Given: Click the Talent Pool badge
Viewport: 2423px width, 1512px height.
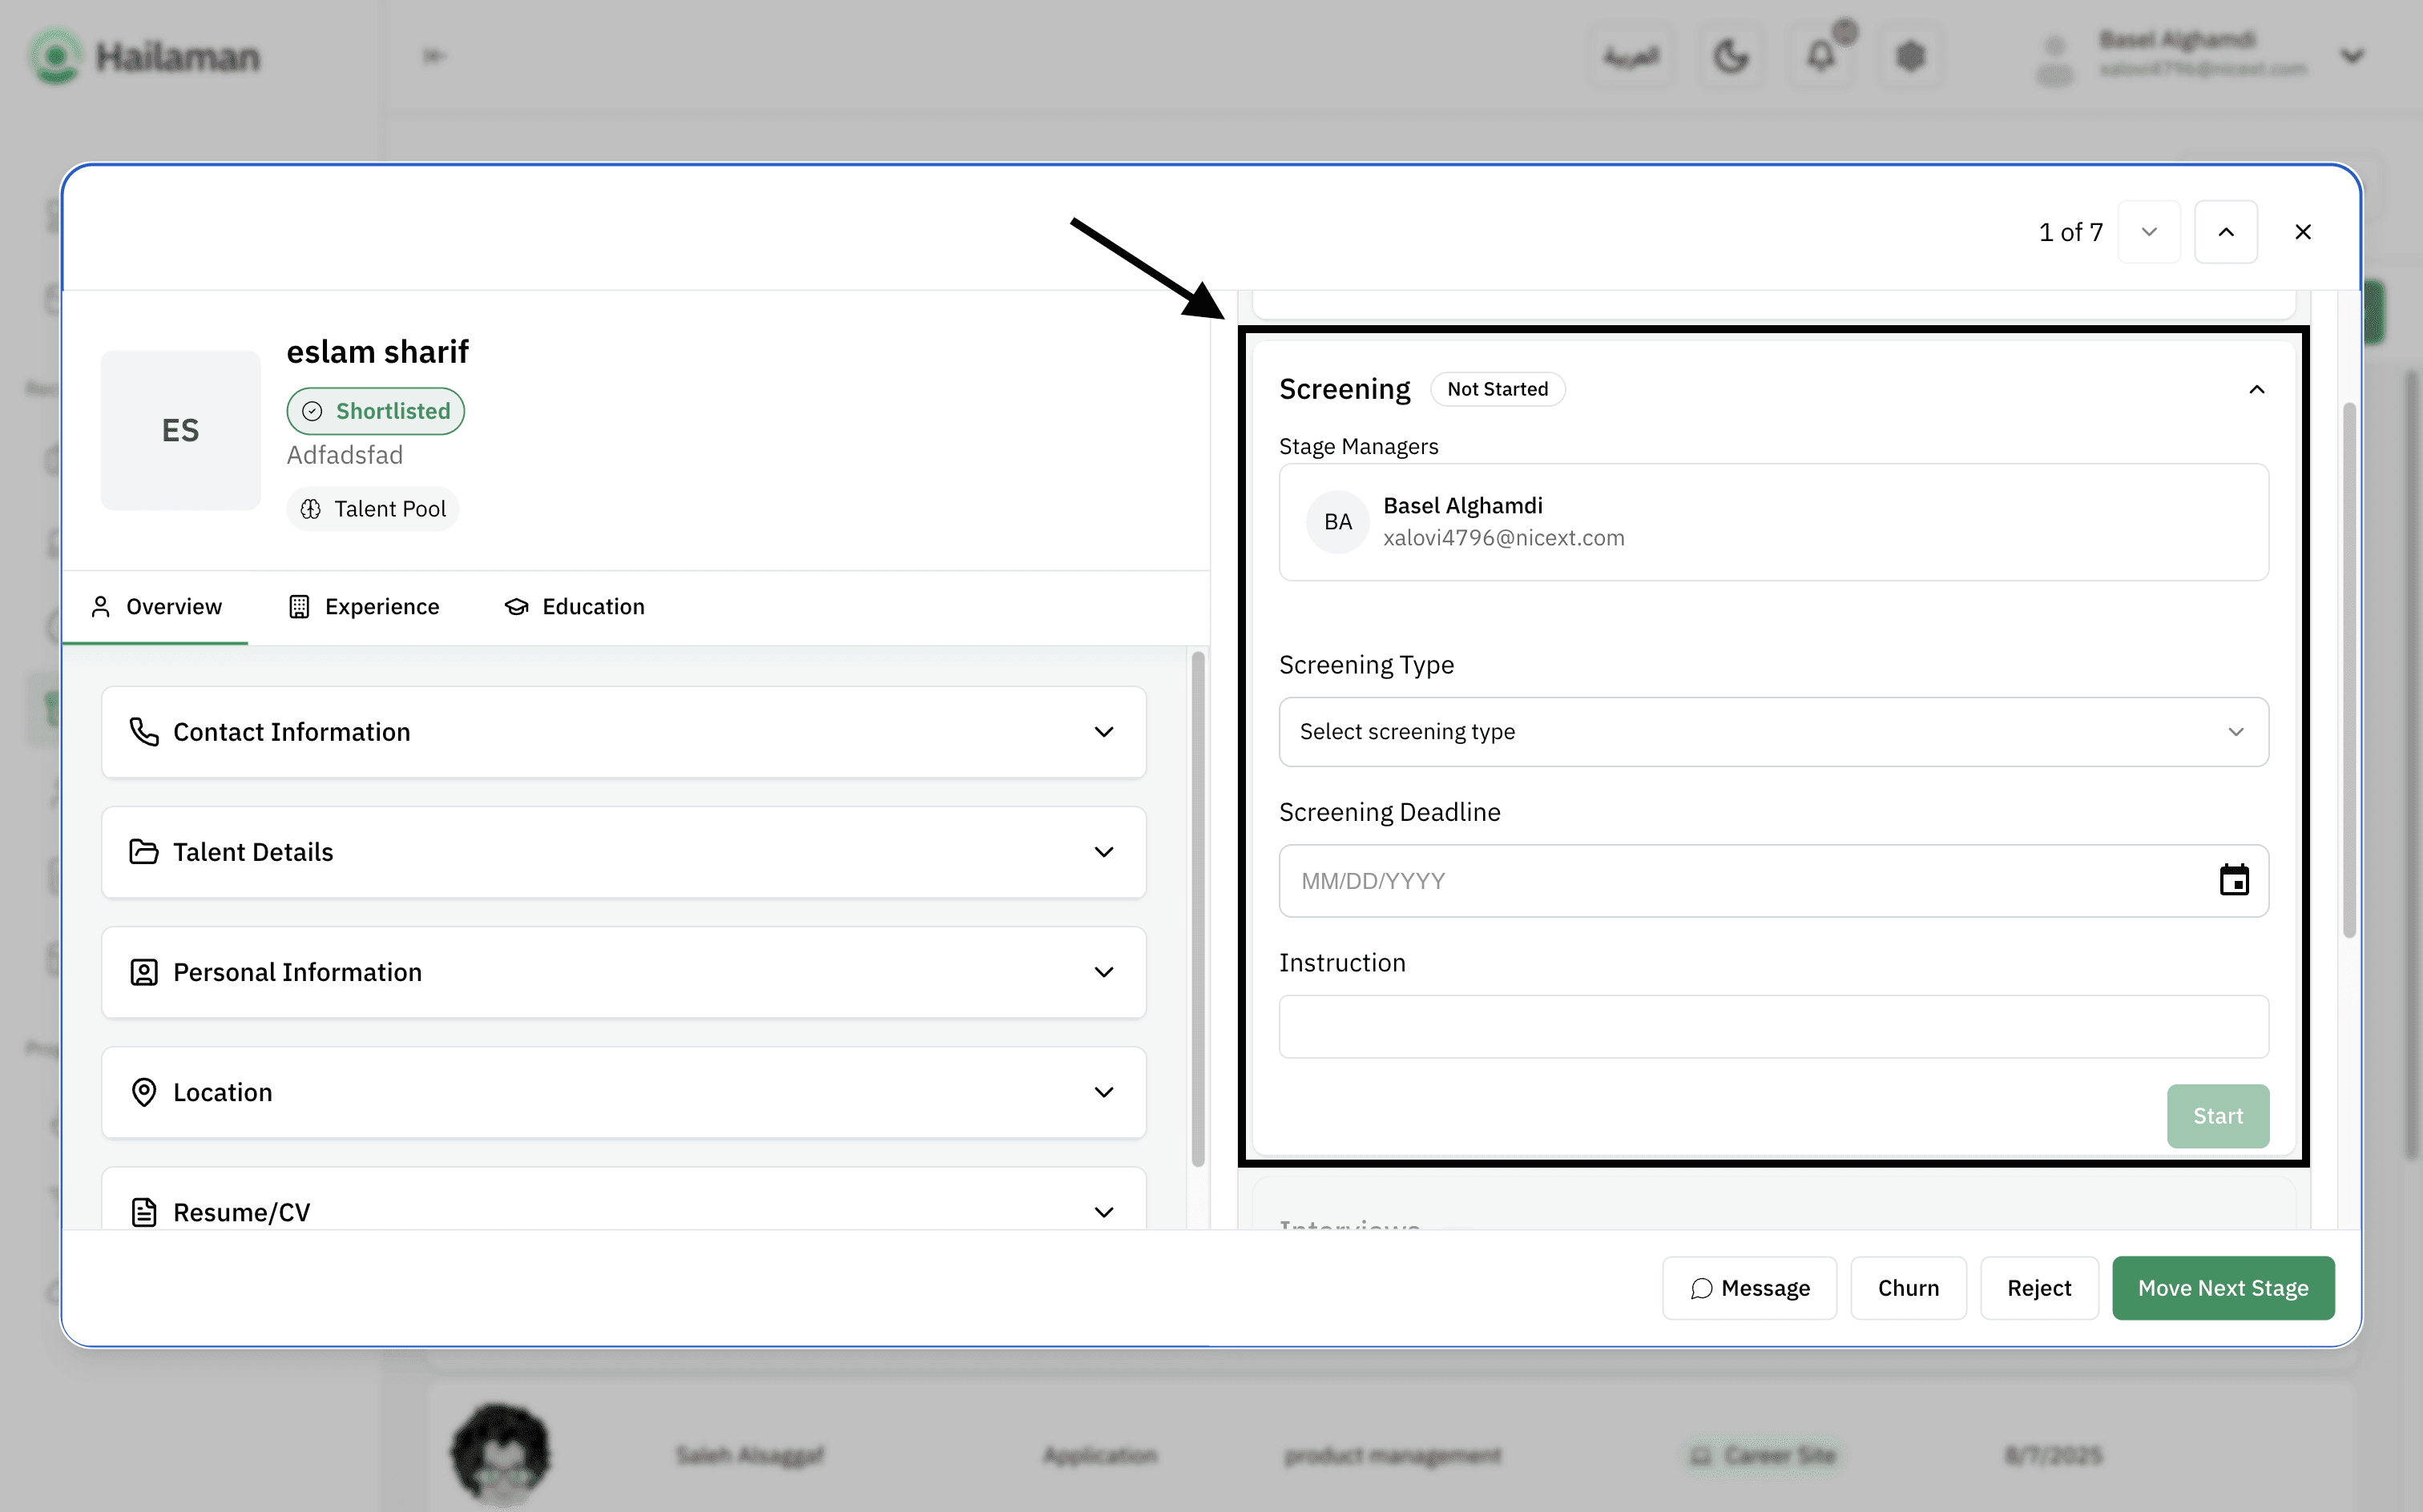Looking at the screenshot, I should tap(372, 509).
